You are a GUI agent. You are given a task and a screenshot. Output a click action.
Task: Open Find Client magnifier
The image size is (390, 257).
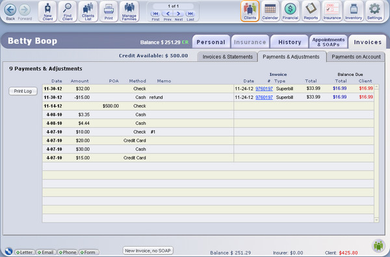[x=68, y=12]
